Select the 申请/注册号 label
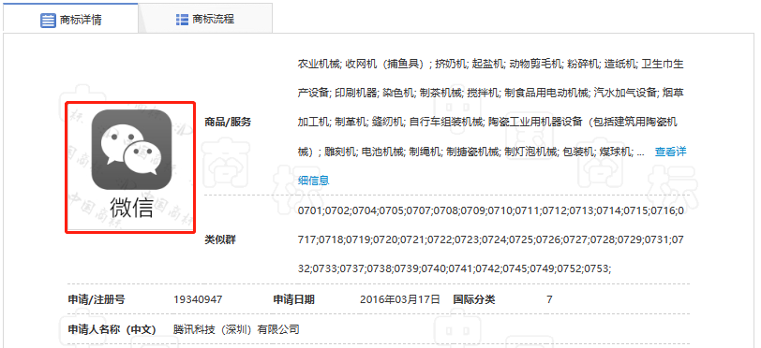The image size is (761, 348). tap(97, 299)
